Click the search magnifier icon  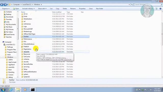point(161,5)
